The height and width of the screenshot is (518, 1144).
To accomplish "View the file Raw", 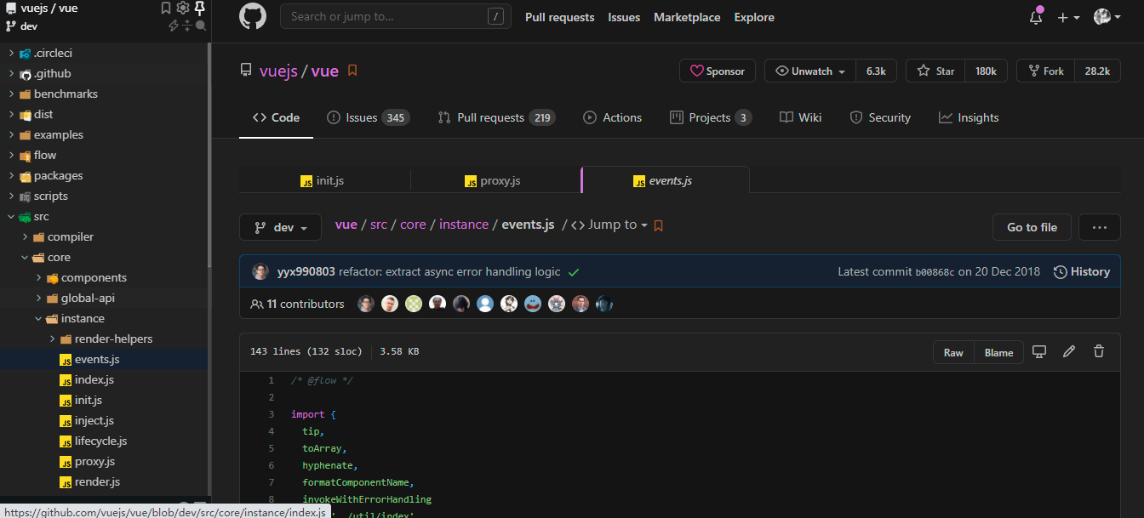I will pos(953,352).
